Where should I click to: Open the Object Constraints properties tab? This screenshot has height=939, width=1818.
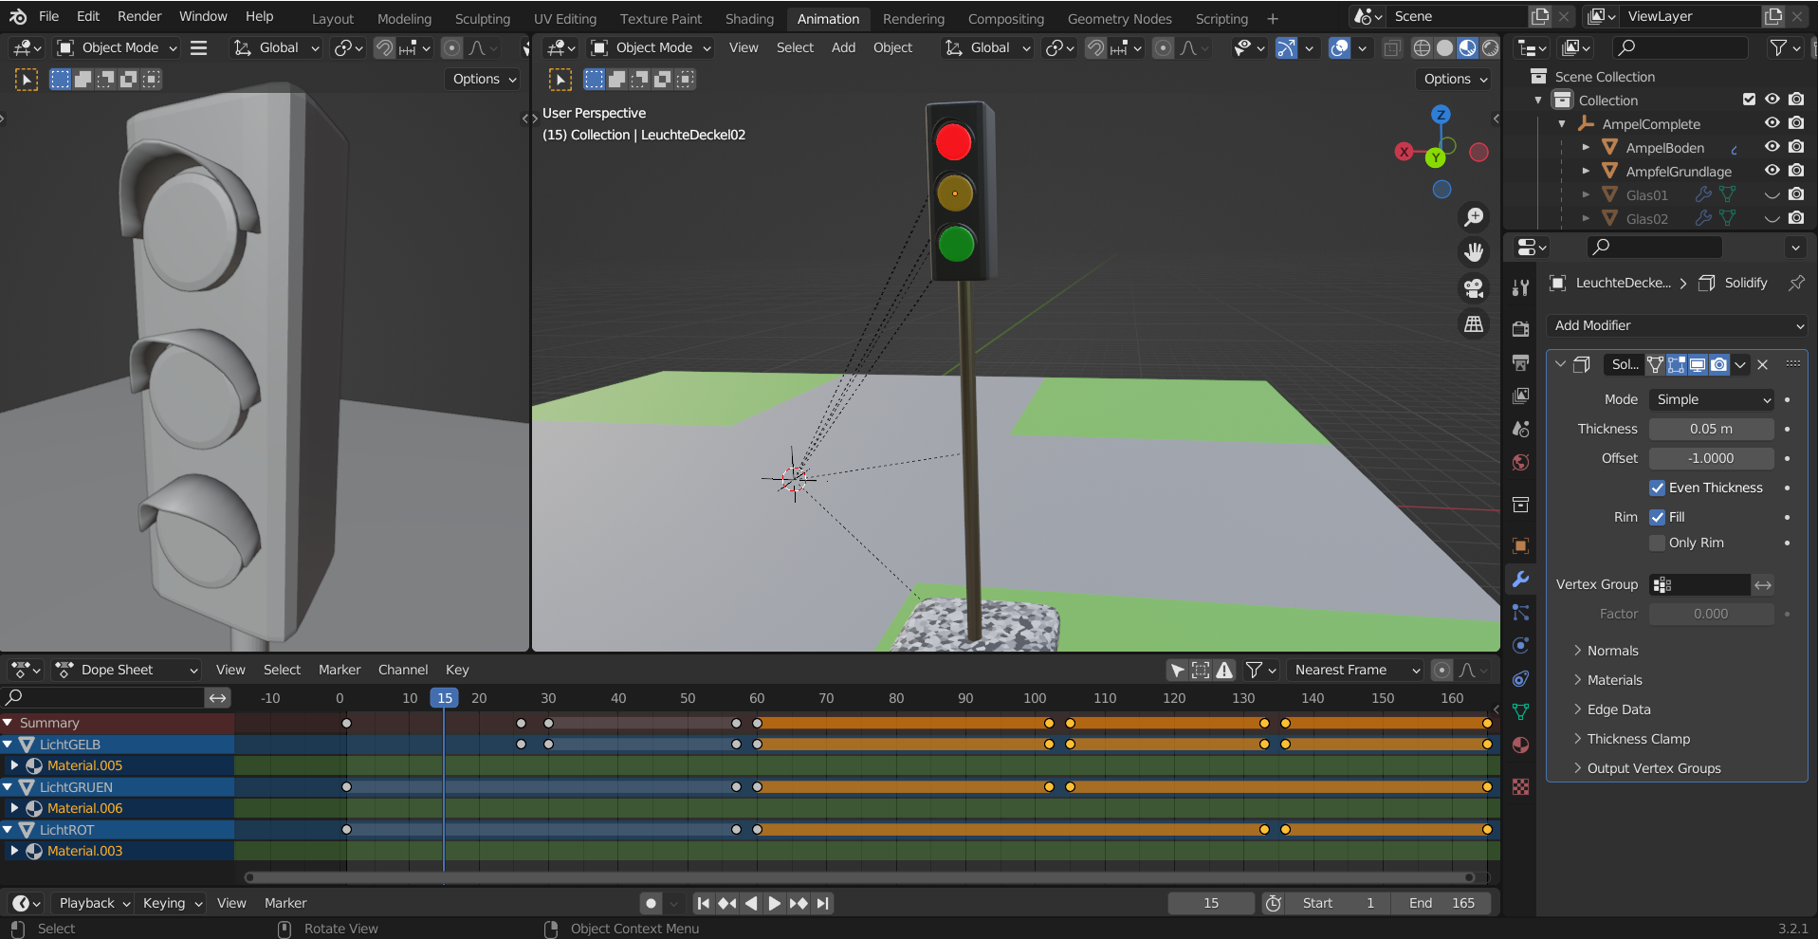tap(1521, 679)
